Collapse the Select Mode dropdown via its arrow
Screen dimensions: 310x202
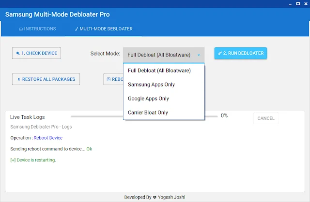(199, 55)
